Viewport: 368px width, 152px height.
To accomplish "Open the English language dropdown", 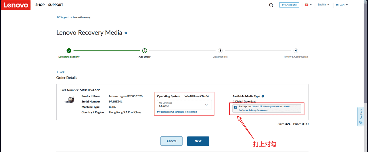I will point(323,5).
